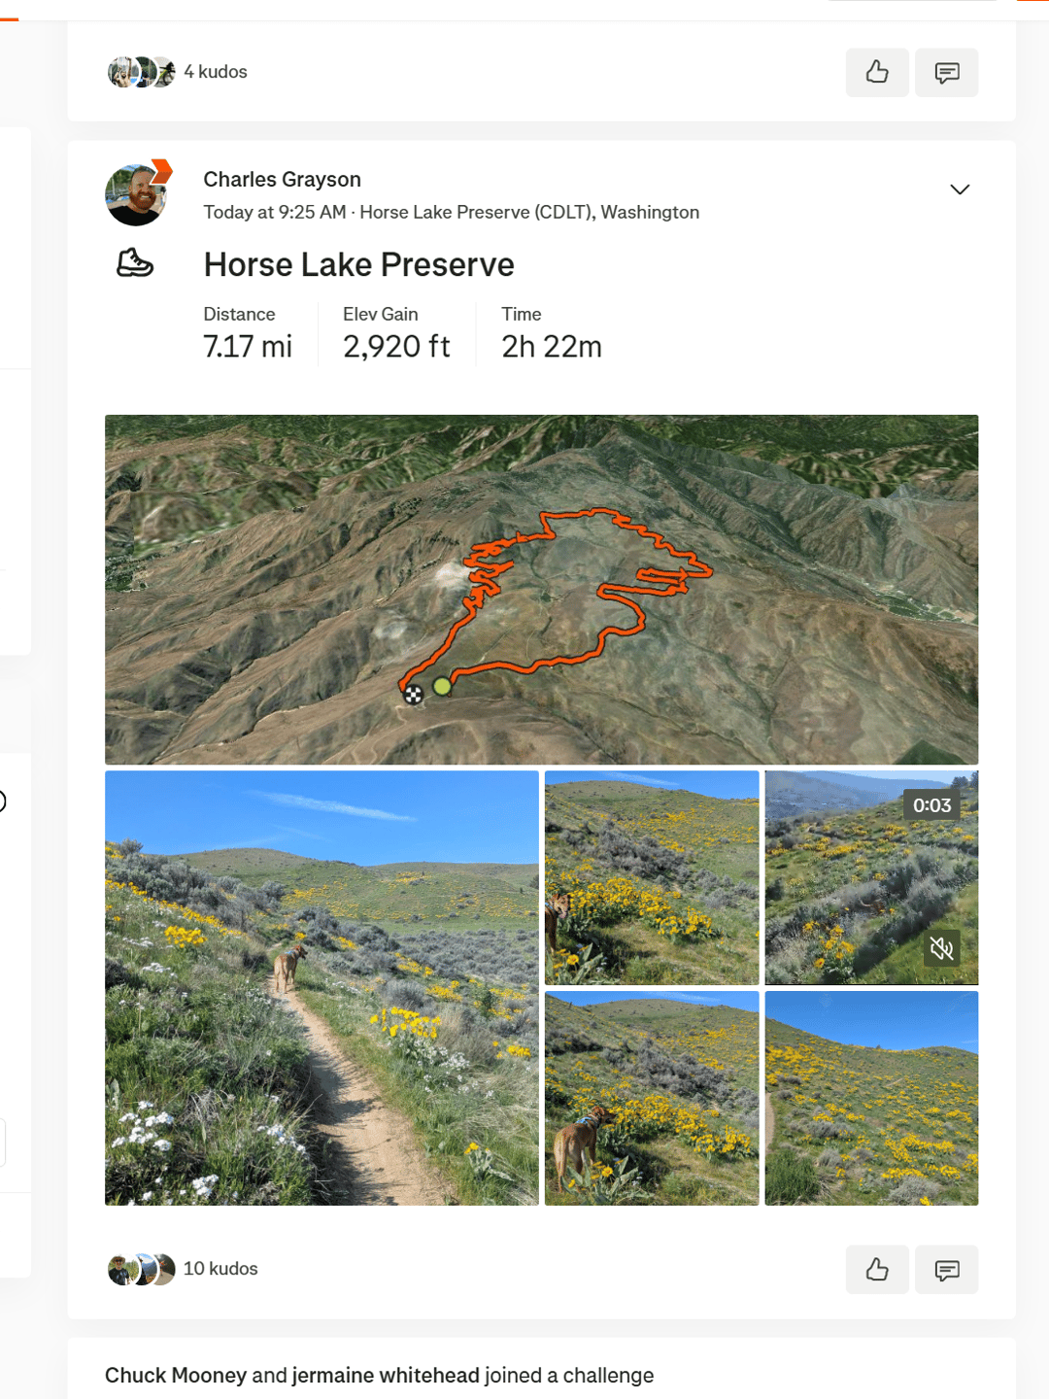Open the Horse Lake Preserve activity title
Screen dimensions: 1049x1399
click(358, 264)
